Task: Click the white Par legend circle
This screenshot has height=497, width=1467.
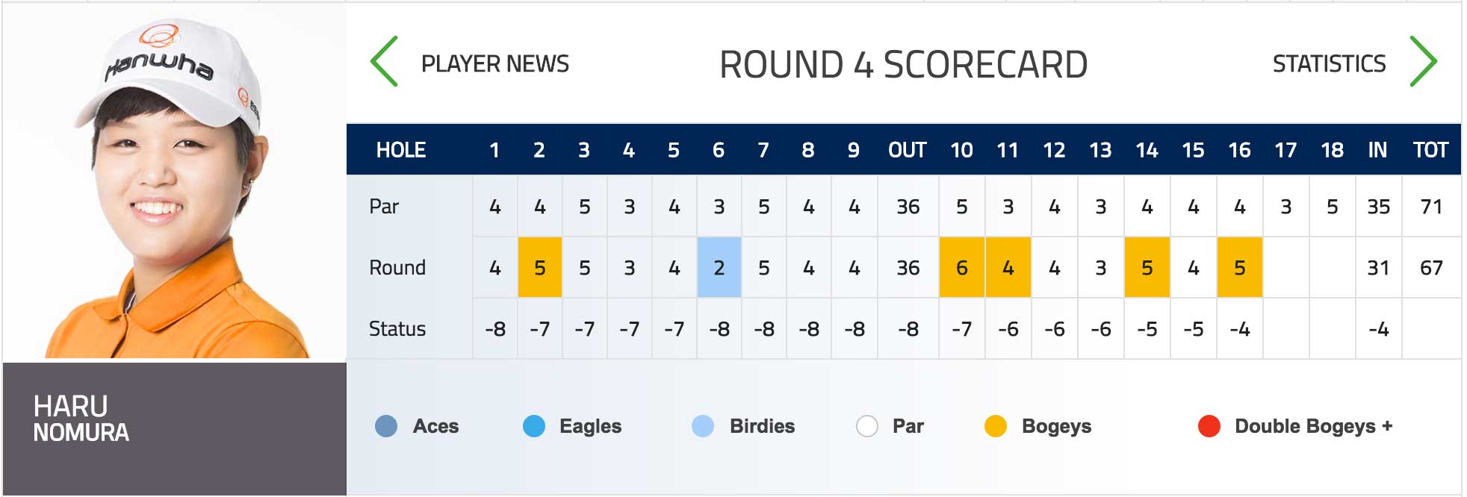Action: tap(867, 426)
